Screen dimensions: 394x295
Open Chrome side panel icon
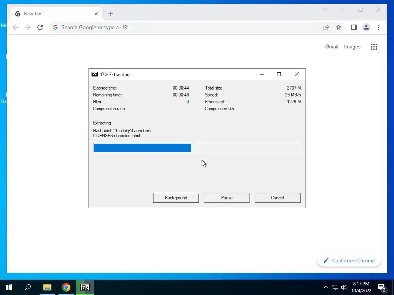(354, 27)
